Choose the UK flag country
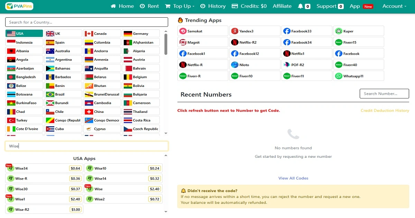The width and height of the screenshot is (415, 218). (x=63, y=34)
